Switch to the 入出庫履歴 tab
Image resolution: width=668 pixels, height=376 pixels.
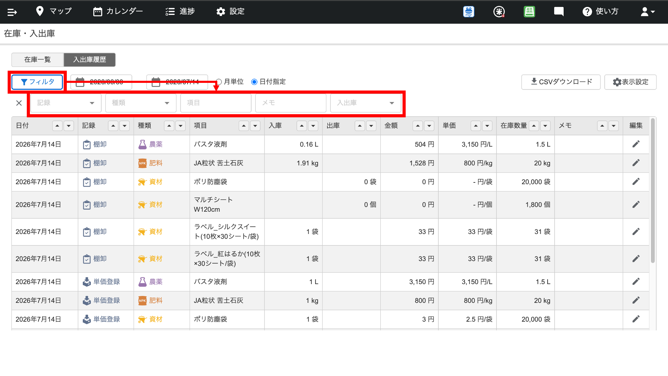tap(89, 60)
